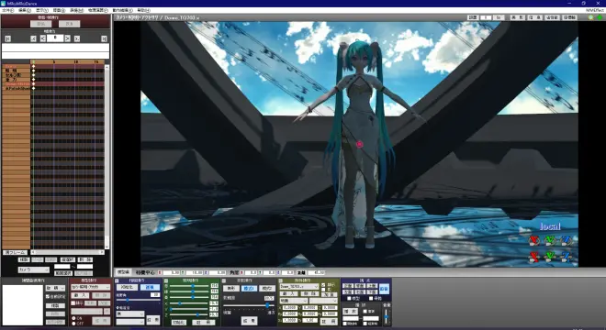Click the undo button in frame operation panel
Image resolution: width=606 pixels, height=330 pixels.
pos(41,24)
